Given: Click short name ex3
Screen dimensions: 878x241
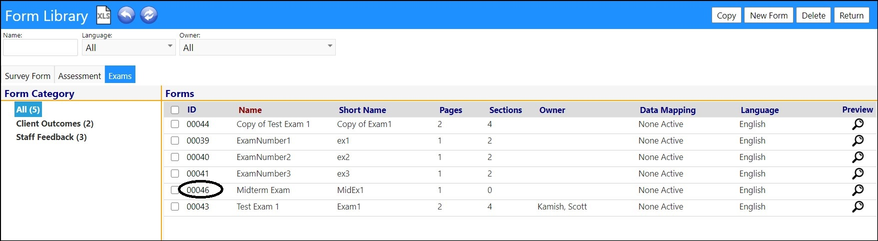Looking at the screenshot, I should point(343,173).
